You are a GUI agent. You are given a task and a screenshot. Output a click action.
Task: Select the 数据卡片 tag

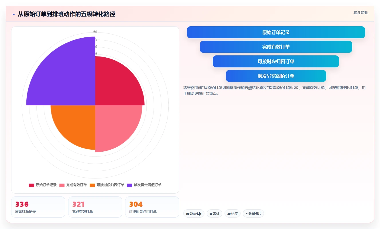point(253,214)
